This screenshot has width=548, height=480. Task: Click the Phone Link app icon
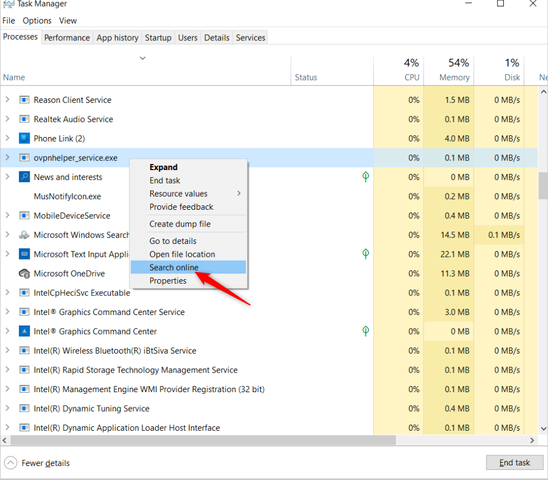tap(24, 138)
